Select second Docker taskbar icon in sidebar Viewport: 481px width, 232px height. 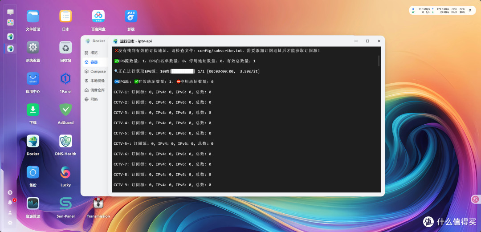pos(10,48)
